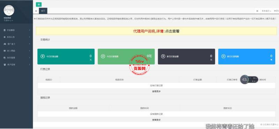The height and width of the screenshot is (129, 279).
Task: Click the 开始赚钱 sidebar icon
Action: (x=5, y=30)
